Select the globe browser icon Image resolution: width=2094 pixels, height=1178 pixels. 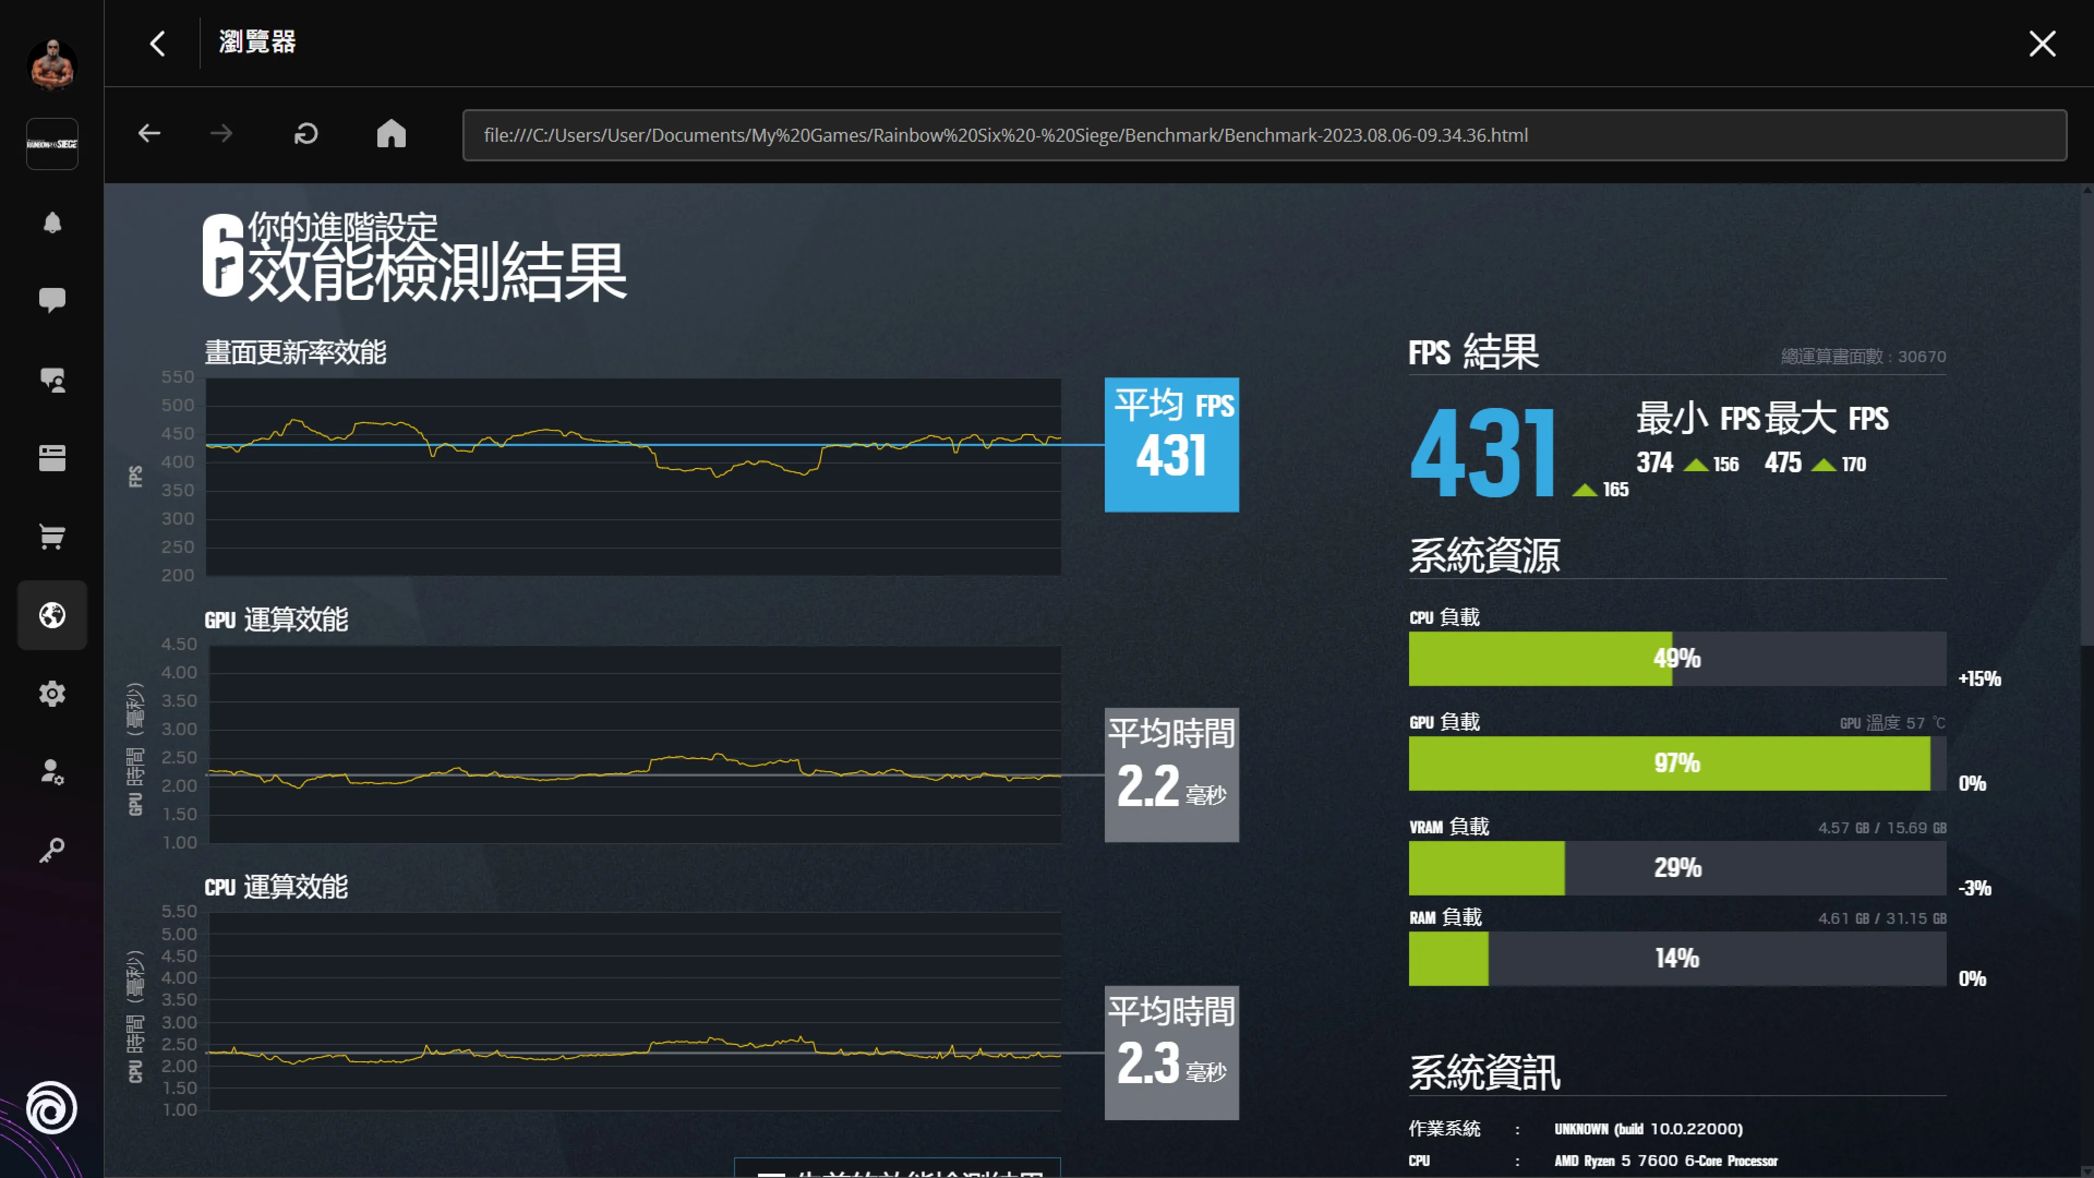(x=52, y=615)
